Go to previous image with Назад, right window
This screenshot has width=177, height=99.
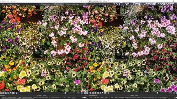(x=132, y=95)
